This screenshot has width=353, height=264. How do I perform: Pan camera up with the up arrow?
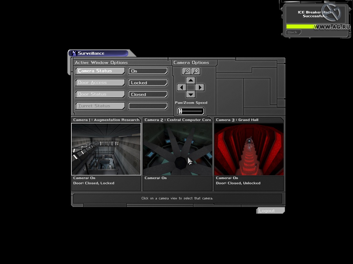click(x=191, y=80)
